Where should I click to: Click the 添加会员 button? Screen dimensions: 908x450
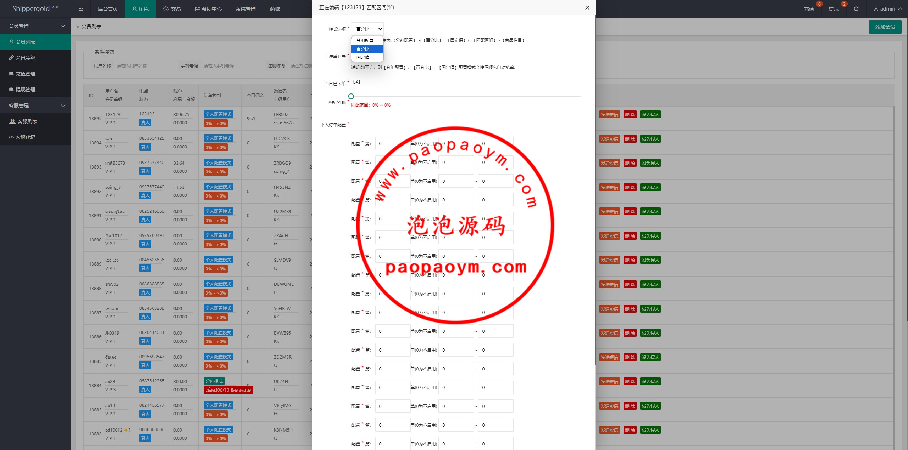pos(885,27)
